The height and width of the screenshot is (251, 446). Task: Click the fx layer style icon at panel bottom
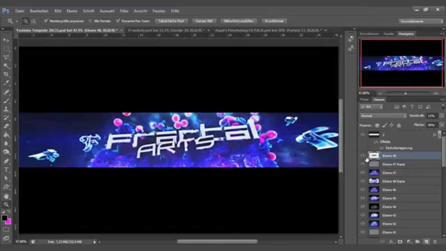coord(391,241)
